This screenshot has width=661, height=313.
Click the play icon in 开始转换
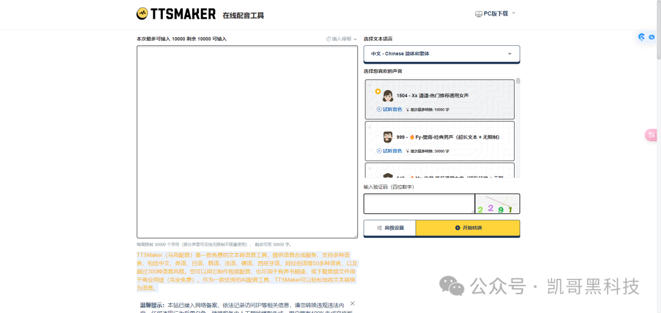pyautogui.click(x=457, y=228)
